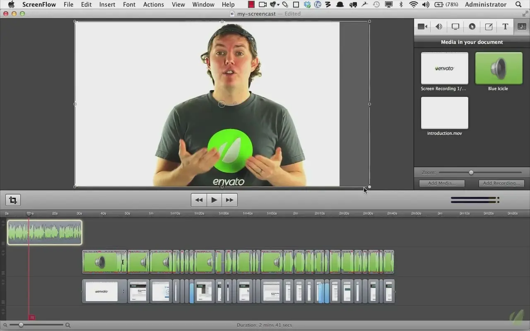Click the 3m mark on timeline ruler
The height and width of the screenshot is (331, 530).
click(440, 213)
